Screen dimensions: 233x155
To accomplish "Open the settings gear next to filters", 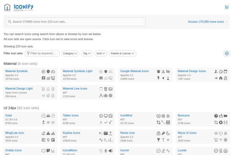I will [227, 53].
